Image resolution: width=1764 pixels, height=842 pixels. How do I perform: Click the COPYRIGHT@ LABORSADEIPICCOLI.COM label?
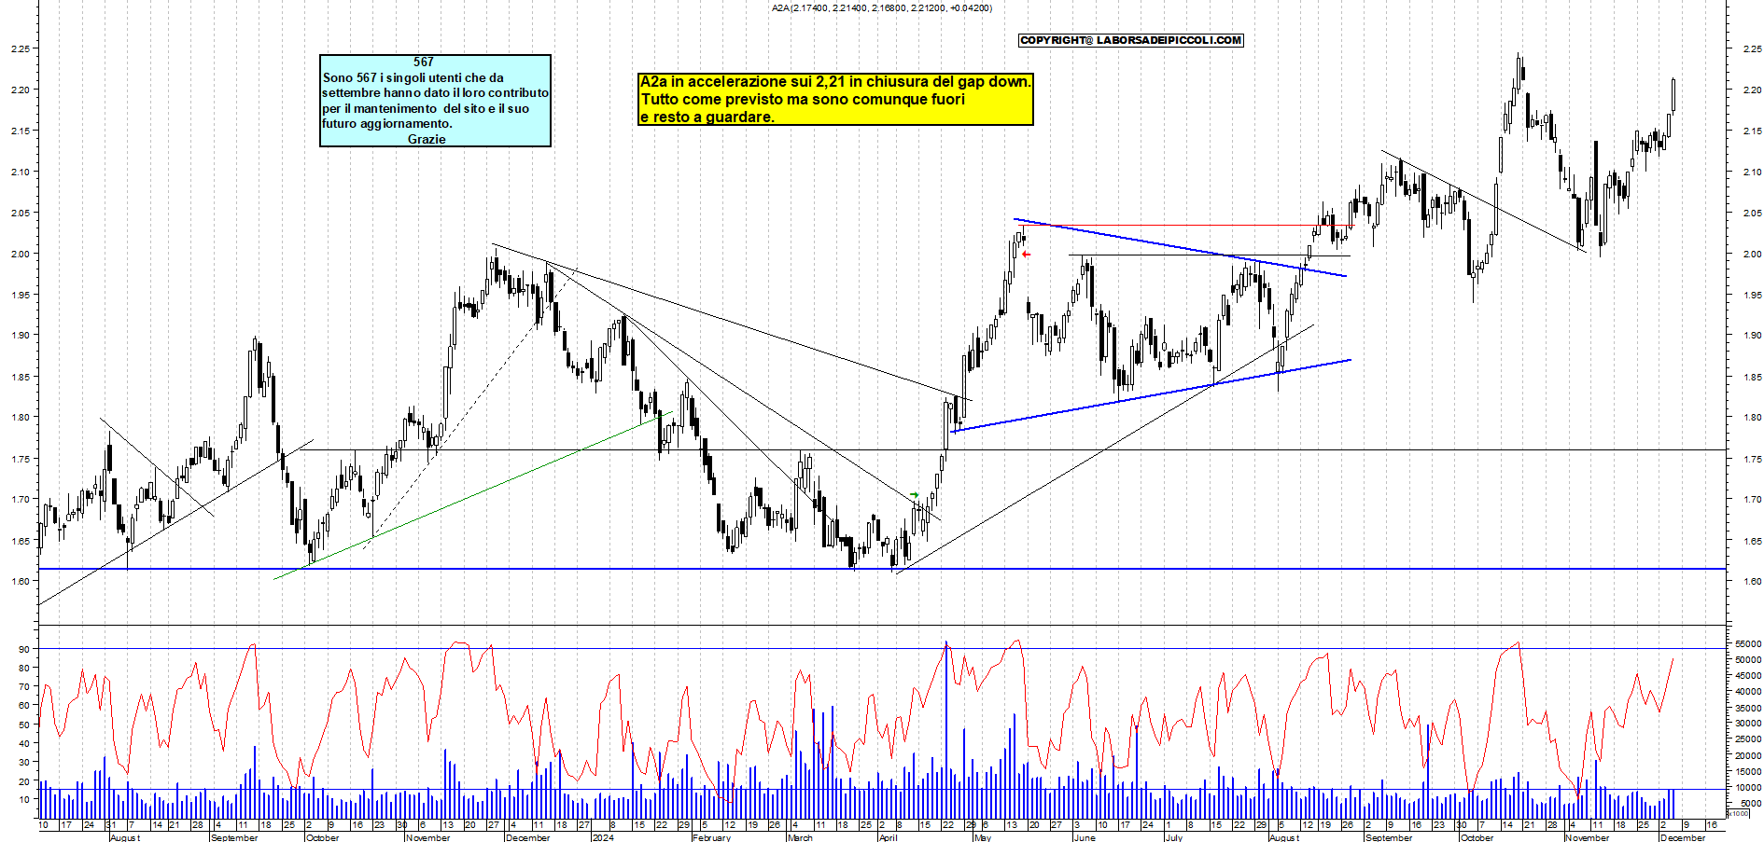[x=1131, y=40]
